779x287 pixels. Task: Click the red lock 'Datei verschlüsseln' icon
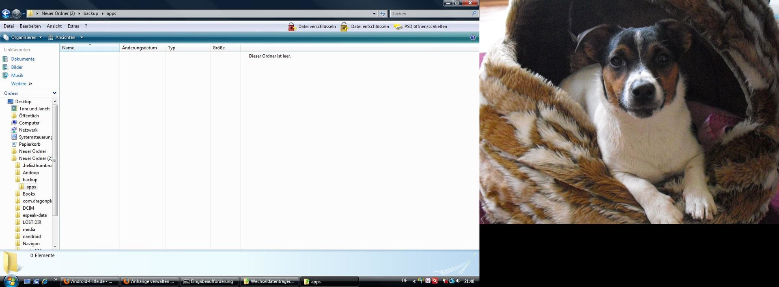(x=292, y=26)
